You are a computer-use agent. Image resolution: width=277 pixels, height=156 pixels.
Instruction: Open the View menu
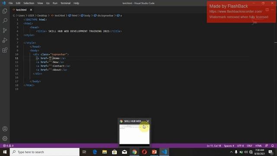[x=40, y=3]
